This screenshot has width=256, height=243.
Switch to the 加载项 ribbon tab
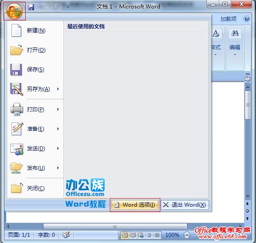(229, 19)
